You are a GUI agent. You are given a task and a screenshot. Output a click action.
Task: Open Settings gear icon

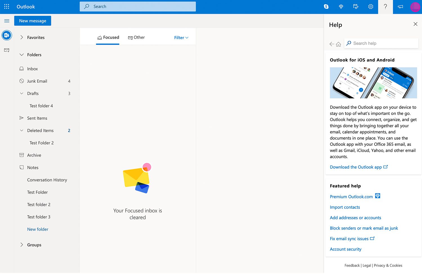pos(371,6)
